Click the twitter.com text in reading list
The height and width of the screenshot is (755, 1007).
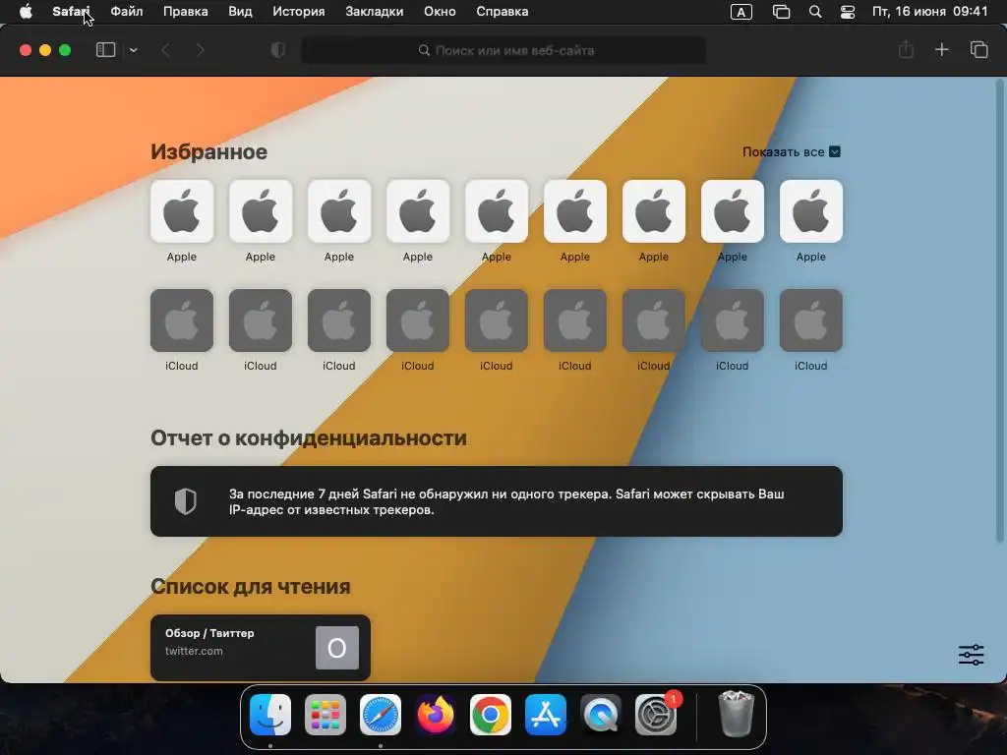[x=194, y=651]
